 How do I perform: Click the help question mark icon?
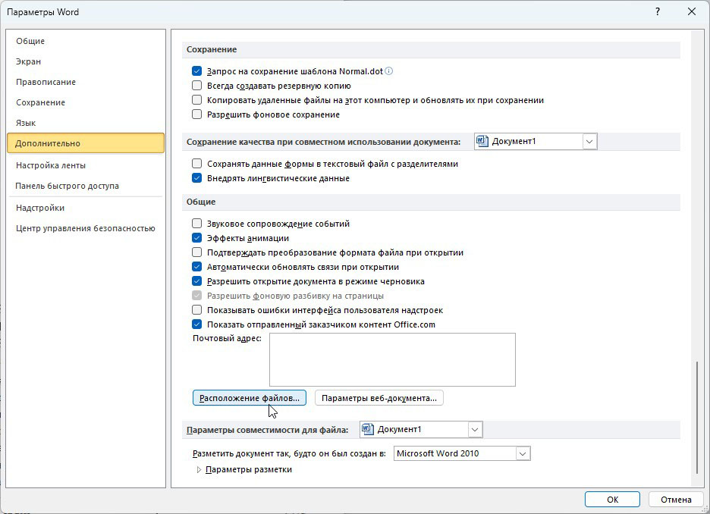pos(656,12)
